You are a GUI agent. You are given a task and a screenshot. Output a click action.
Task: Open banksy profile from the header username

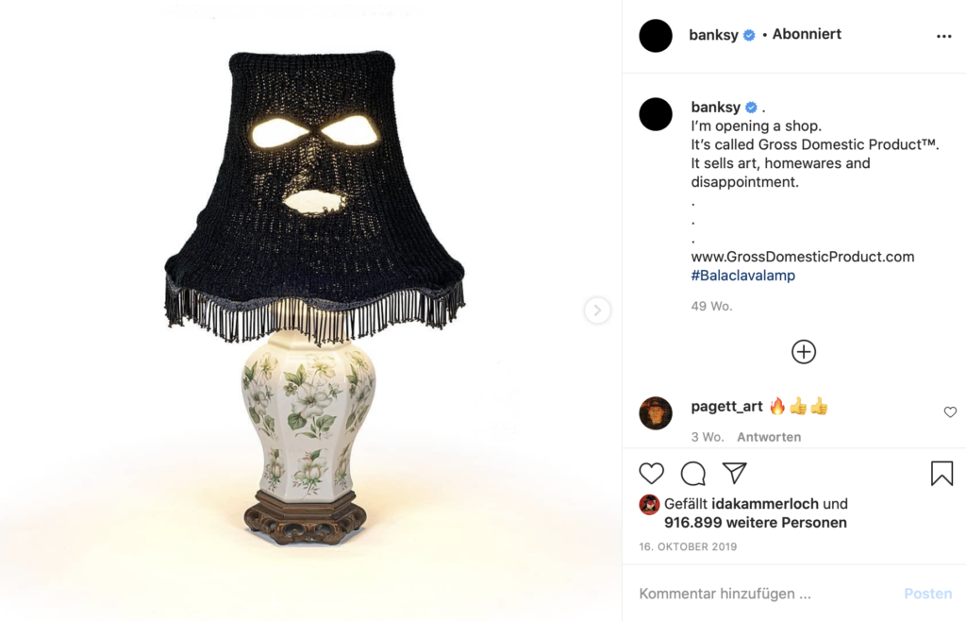[x=713, y=35]
